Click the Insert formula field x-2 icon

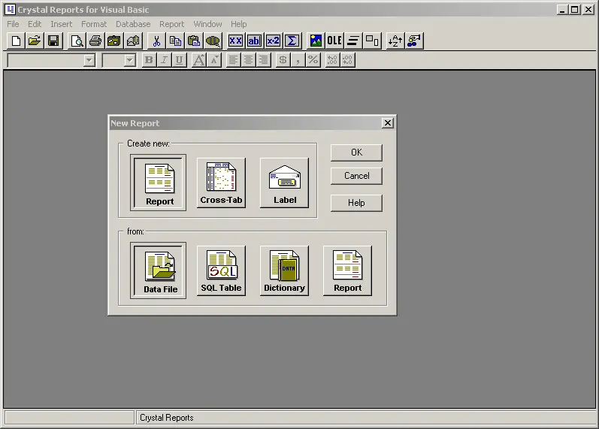pos(273,41)
